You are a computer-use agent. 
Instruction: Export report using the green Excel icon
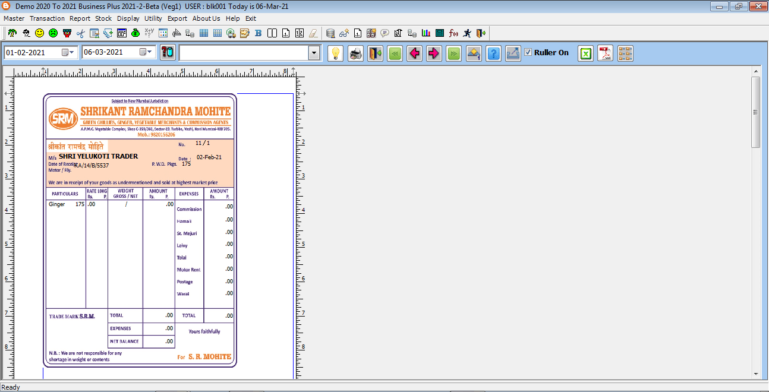tap(586, 53)
